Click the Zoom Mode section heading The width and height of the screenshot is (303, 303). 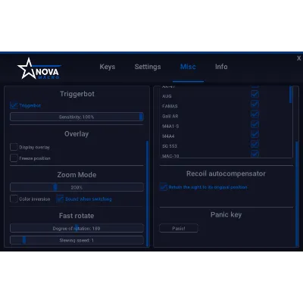(x=77, y=175)
